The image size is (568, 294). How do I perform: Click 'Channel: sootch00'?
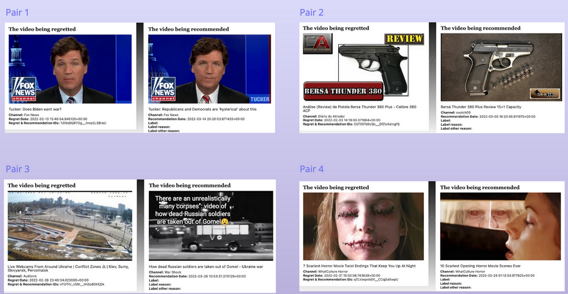[x=455, y=112]
